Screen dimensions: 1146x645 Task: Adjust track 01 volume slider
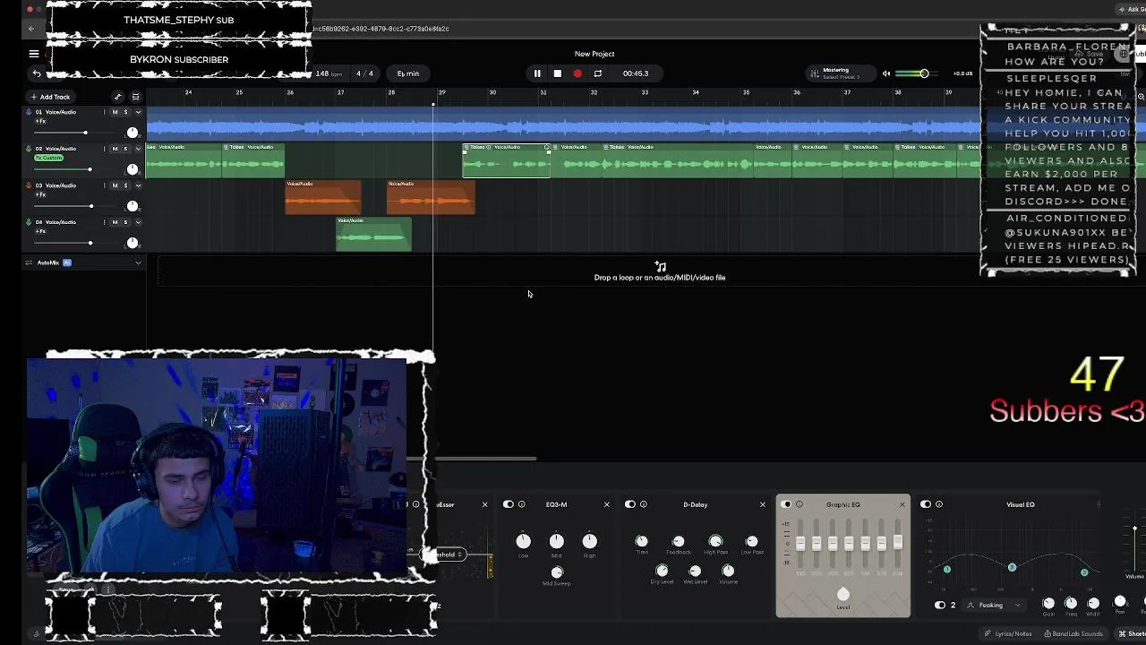pyautogui.click(x=76, y=133)
